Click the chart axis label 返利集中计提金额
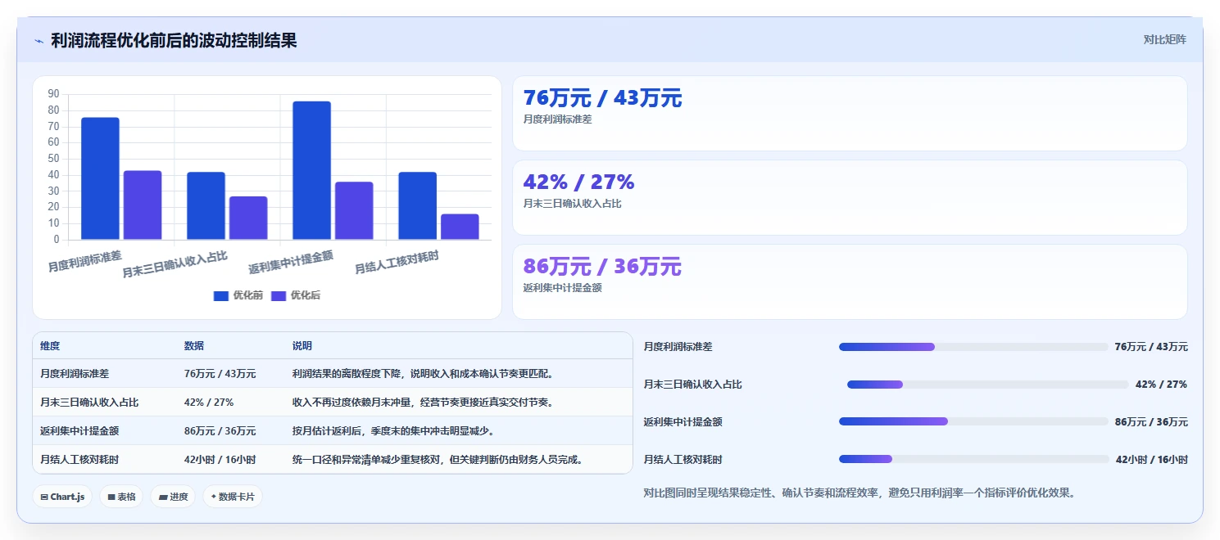Viewport: 1220px width, 540px height. click(x=291, y=263)
